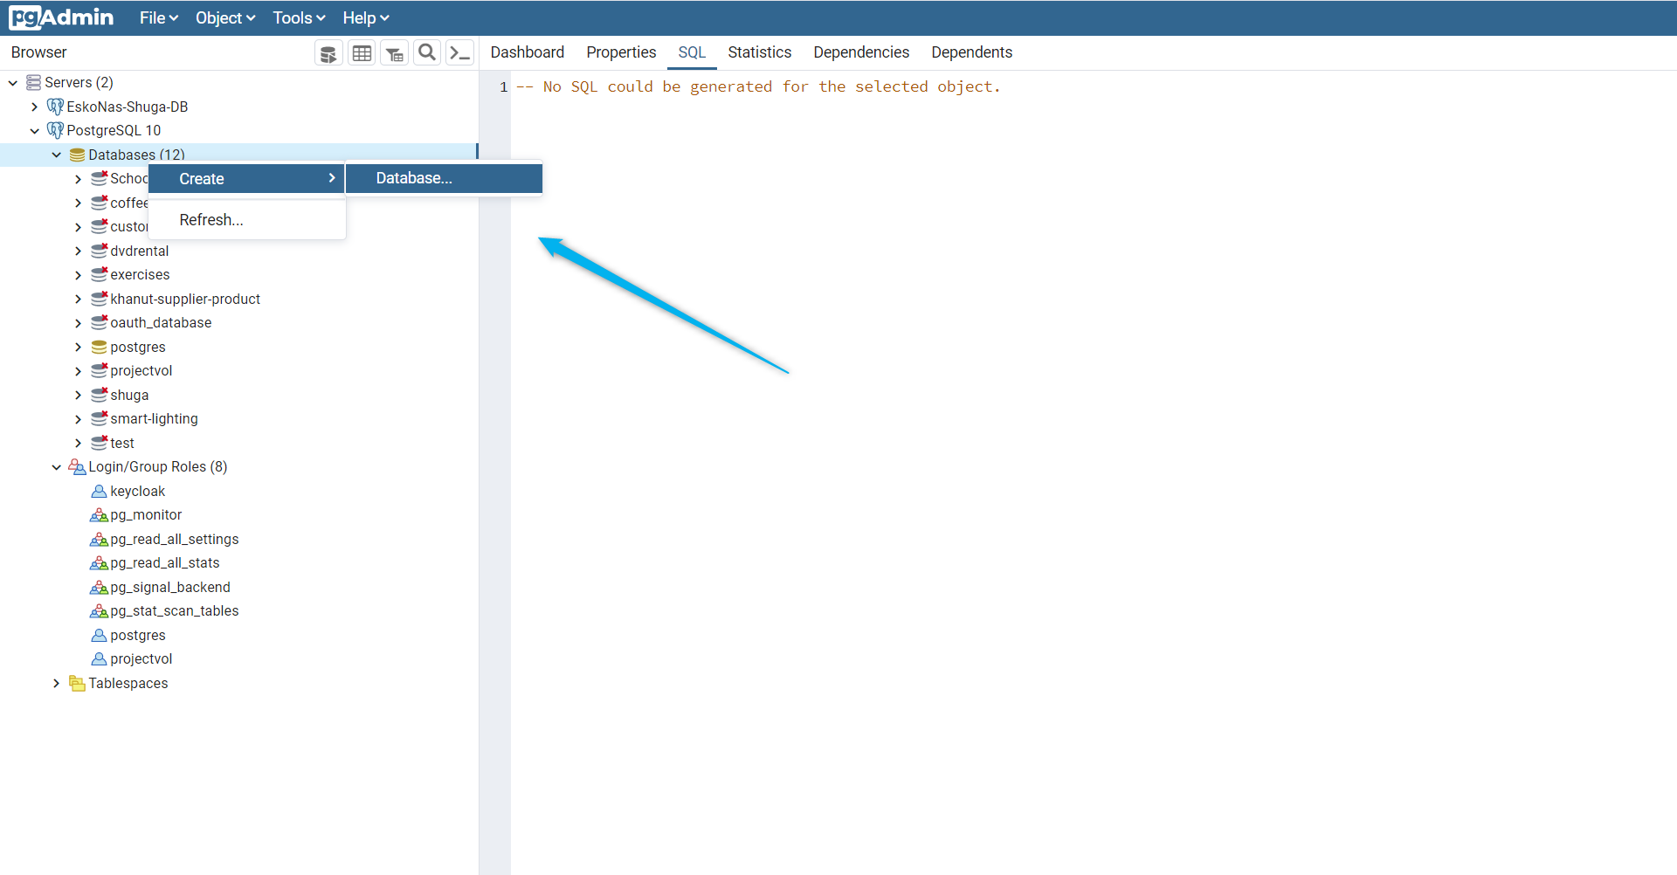Click the projectvol role user icon

(99, 658)
